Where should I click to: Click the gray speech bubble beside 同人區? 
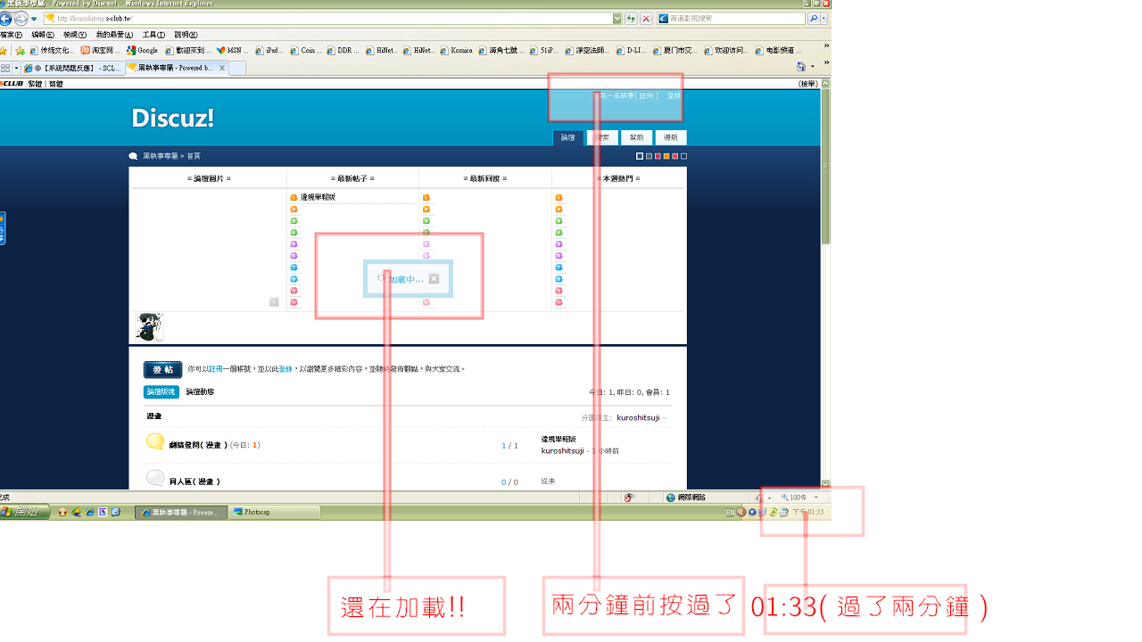(x=155, y=478)
